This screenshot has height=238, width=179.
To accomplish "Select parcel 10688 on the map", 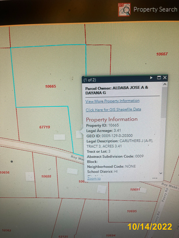I will (46, 176).
